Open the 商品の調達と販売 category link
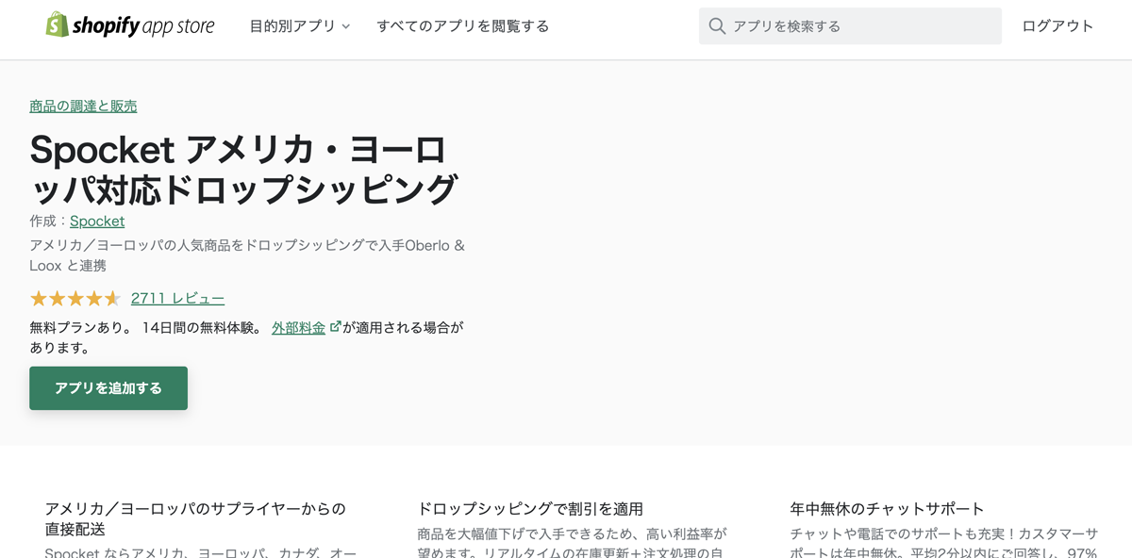This screenshot has height=558, width=1132. [83, 106]
